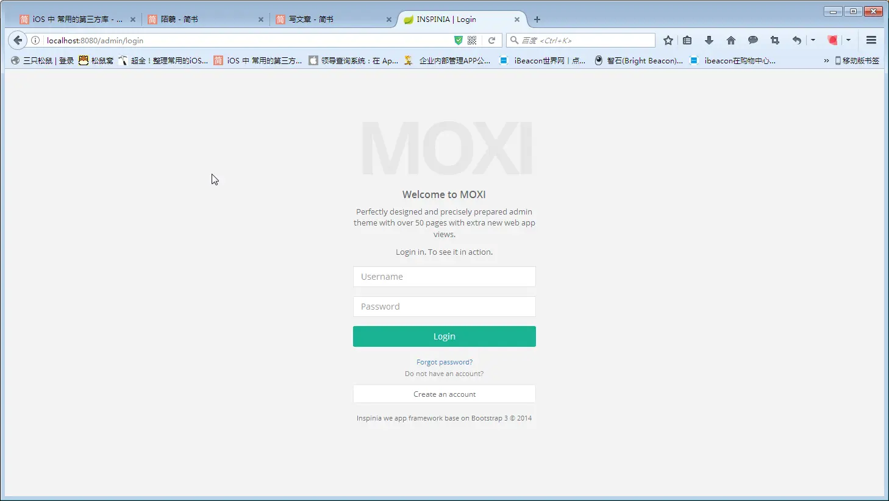Click the 'Forgot password?' link
The width and height of the screenshot is (889, 501).
(x=444, y=362)
